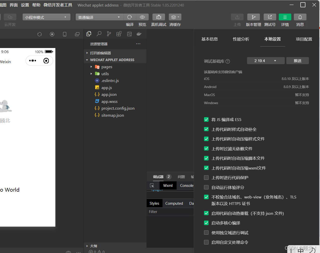
Task: Start real device debugging via 真机调试 icon
Action: pyautogui.click(x=158, y=17)
